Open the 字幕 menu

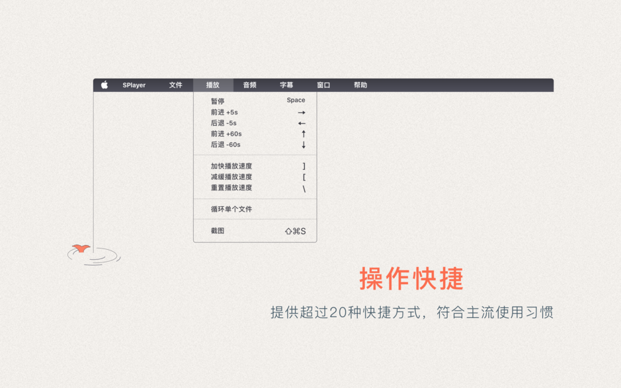(286, 85)
